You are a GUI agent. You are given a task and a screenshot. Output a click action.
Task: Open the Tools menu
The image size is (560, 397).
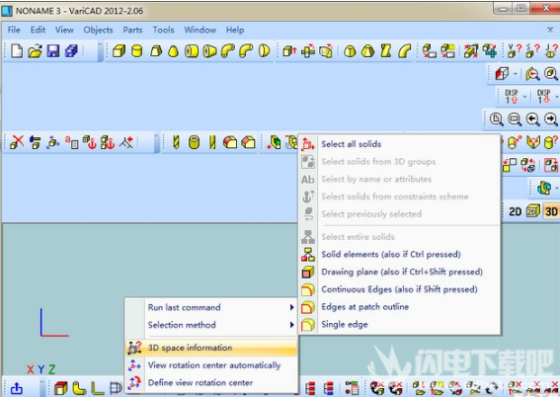click(164, 30)
